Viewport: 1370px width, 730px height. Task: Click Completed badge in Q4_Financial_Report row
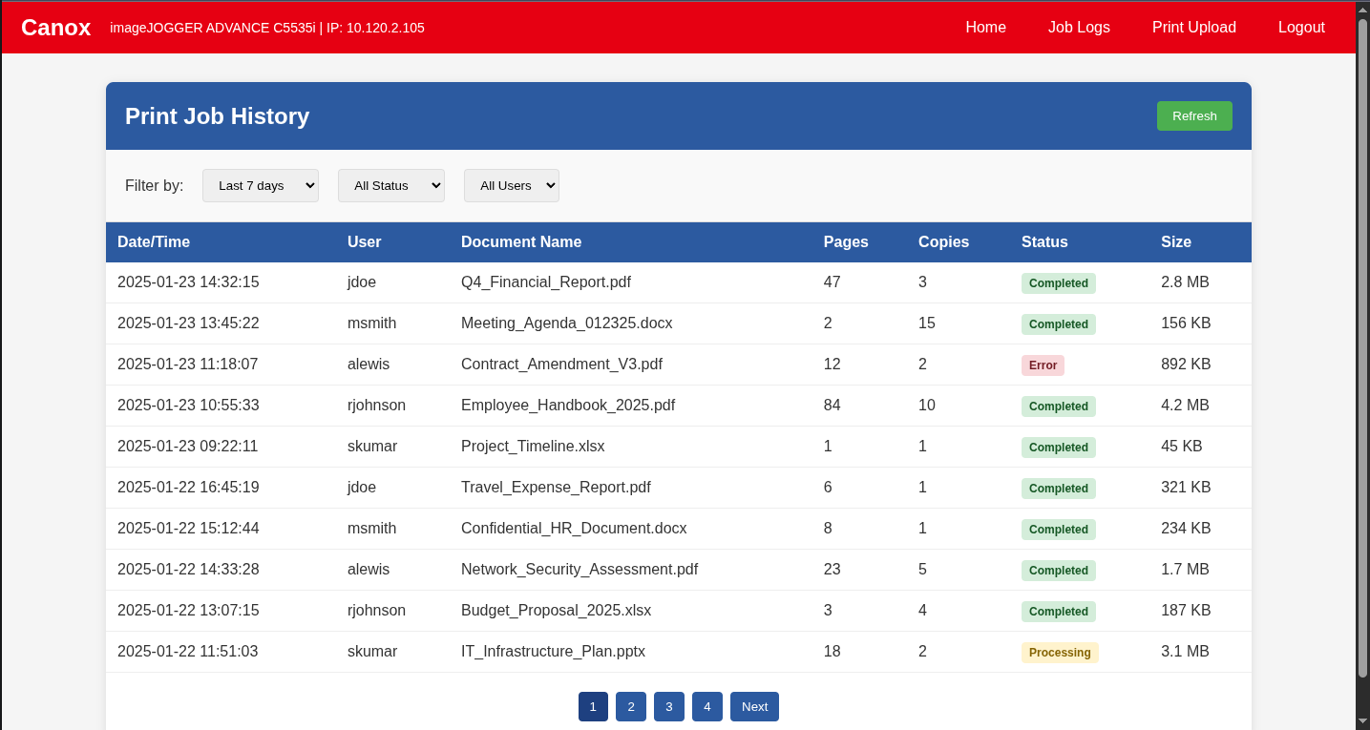point(1059,283)
